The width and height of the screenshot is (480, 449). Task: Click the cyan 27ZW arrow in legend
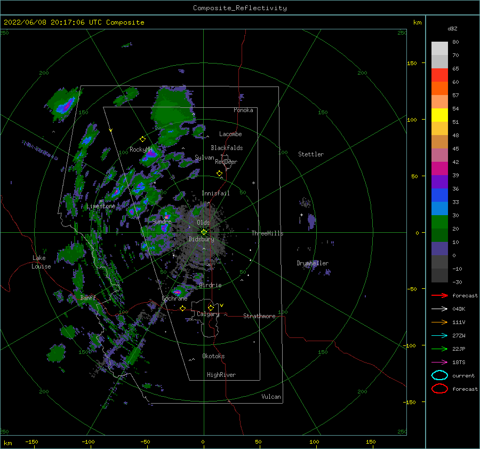[x=439, y=336]
